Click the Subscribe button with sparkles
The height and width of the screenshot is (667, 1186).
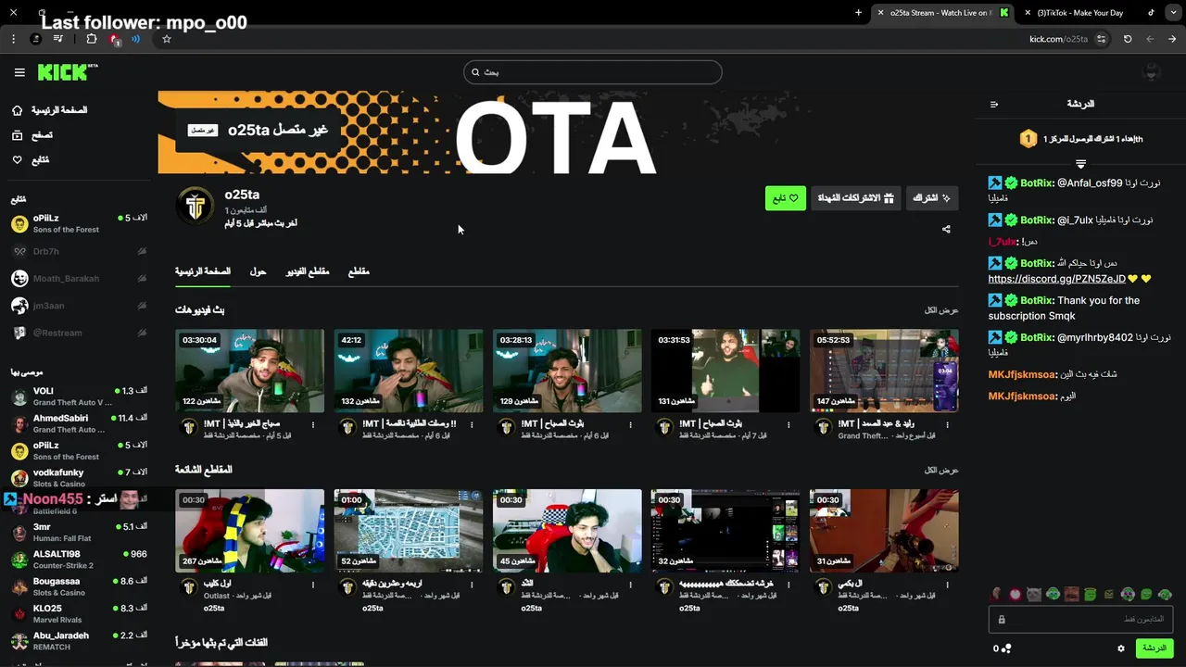(x=931, y=198)
